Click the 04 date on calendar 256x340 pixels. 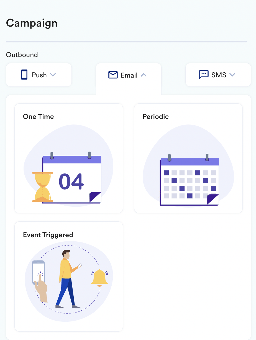point(71,182)
